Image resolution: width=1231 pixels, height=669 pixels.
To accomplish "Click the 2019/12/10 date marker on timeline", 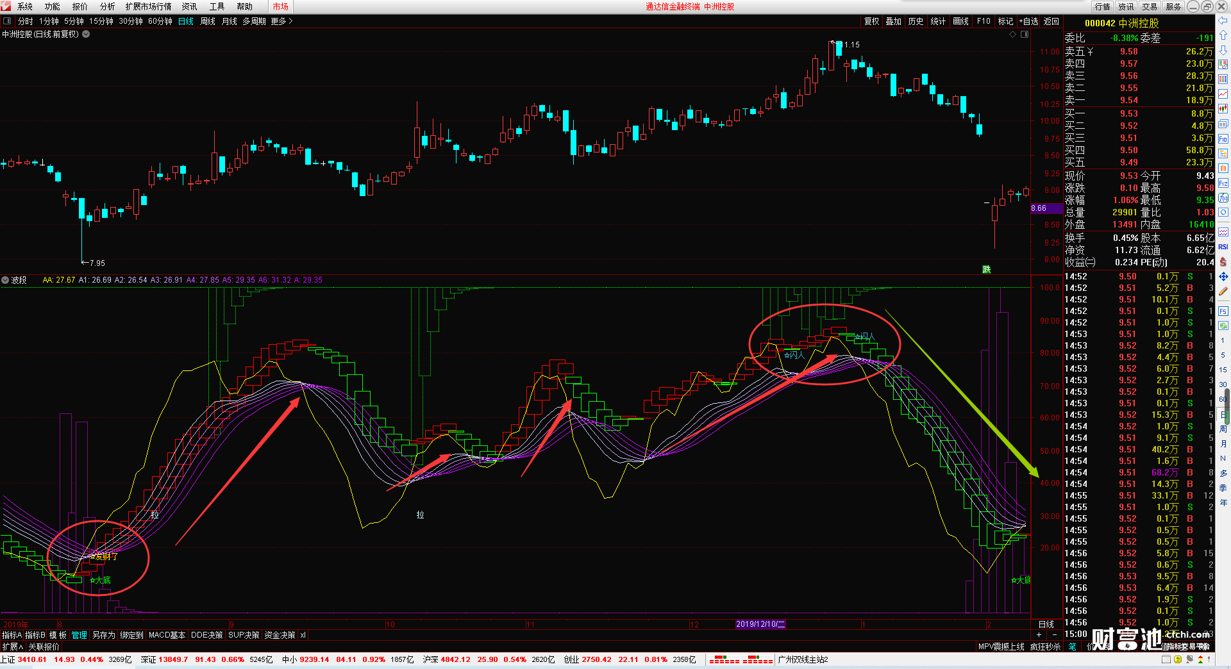I will coord(760,624).
